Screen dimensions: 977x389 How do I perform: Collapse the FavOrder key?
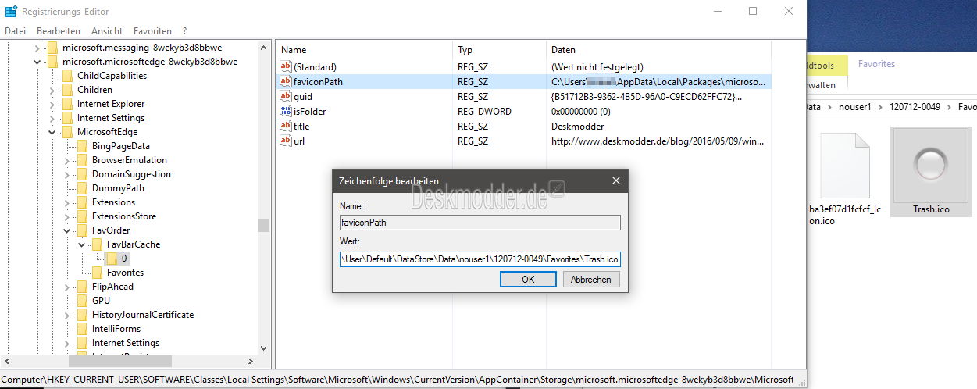pos(67,230)
